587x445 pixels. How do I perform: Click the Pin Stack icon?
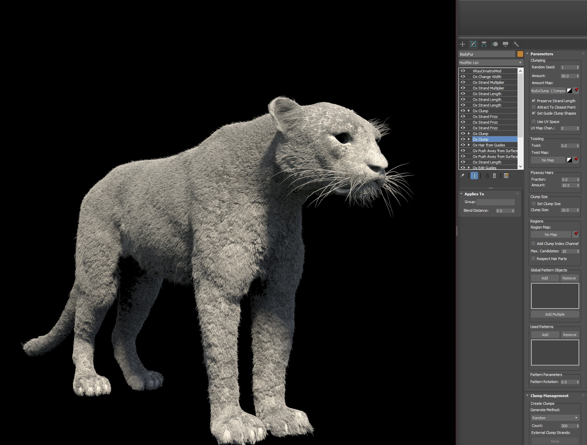462,176
